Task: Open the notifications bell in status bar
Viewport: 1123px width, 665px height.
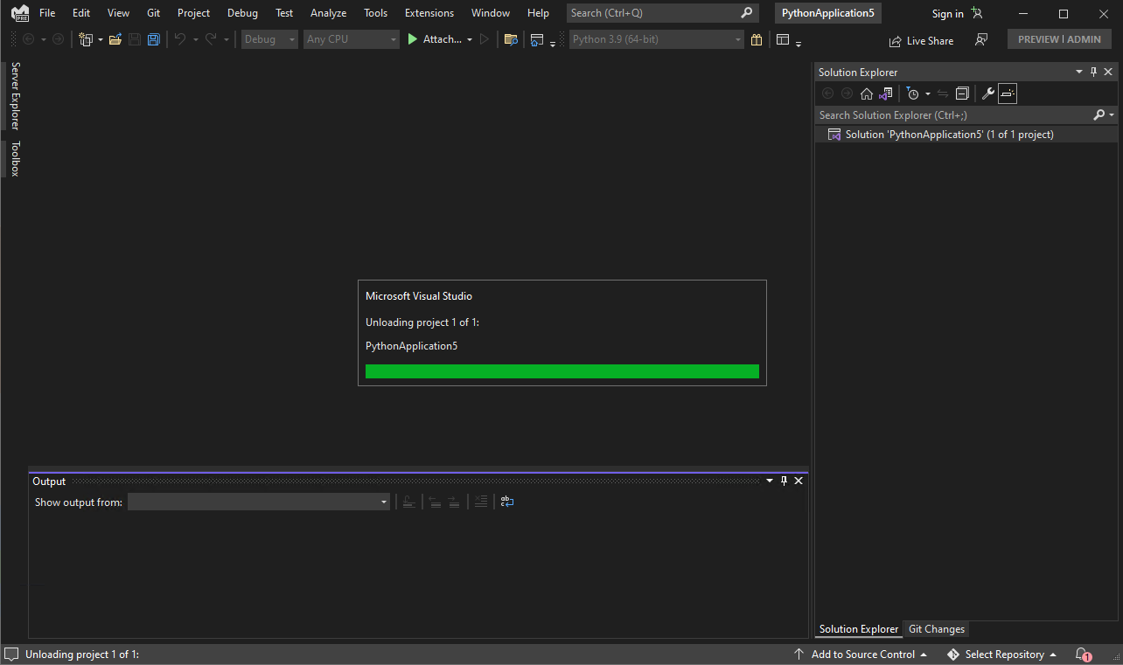Action: 1082,655
